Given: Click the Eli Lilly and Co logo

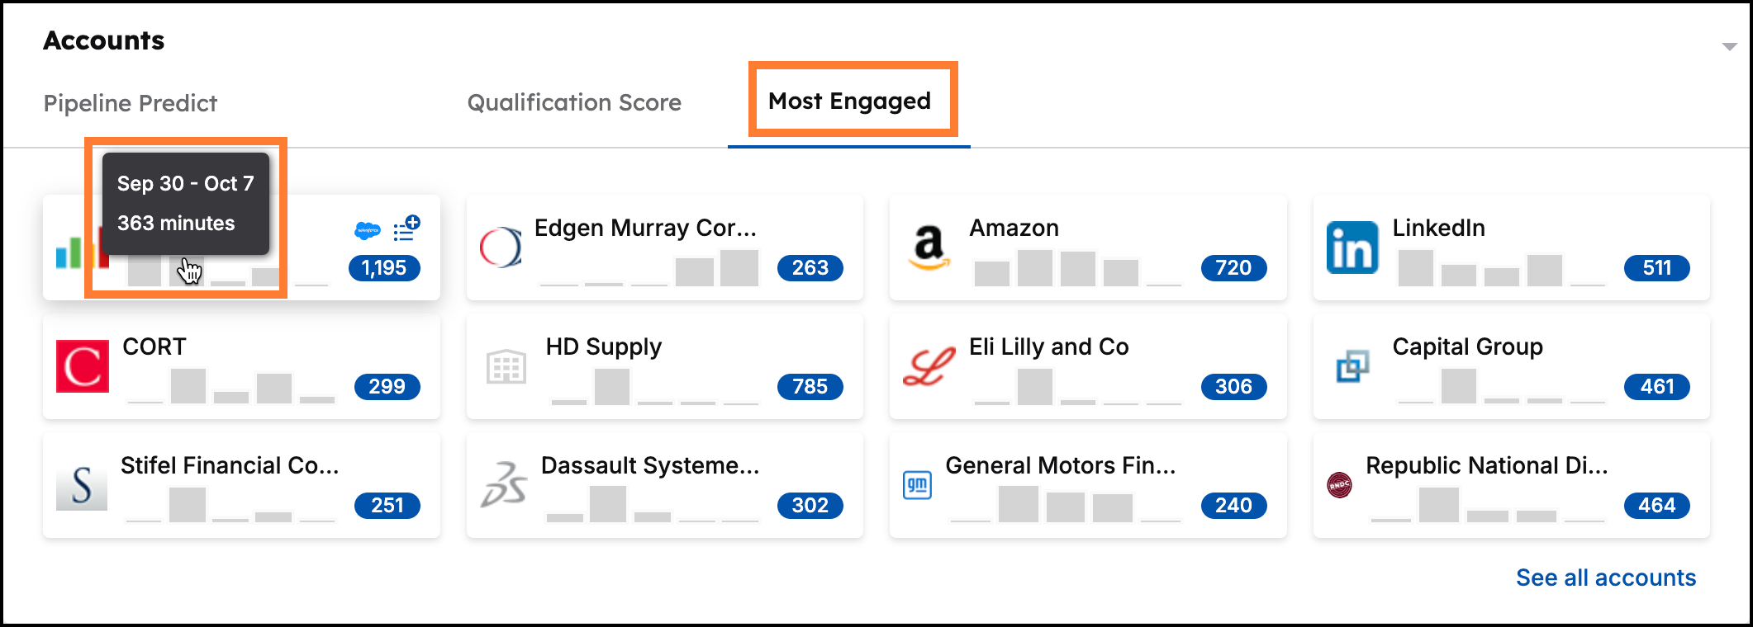Looking at the screenshot, I should point(929,365).
